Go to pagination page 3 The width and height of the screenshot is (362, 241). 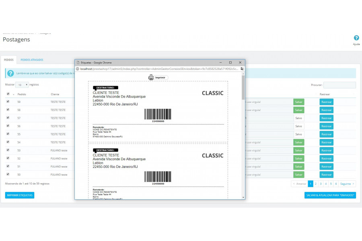point(321,184)
